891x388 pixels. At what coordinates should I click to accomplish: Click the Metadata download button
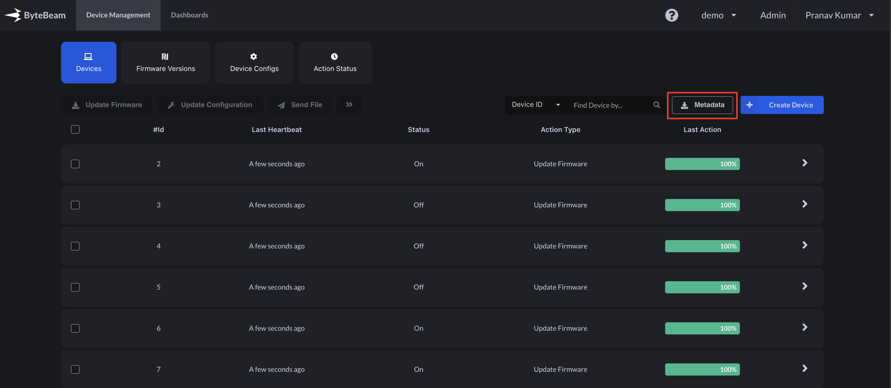702,105
